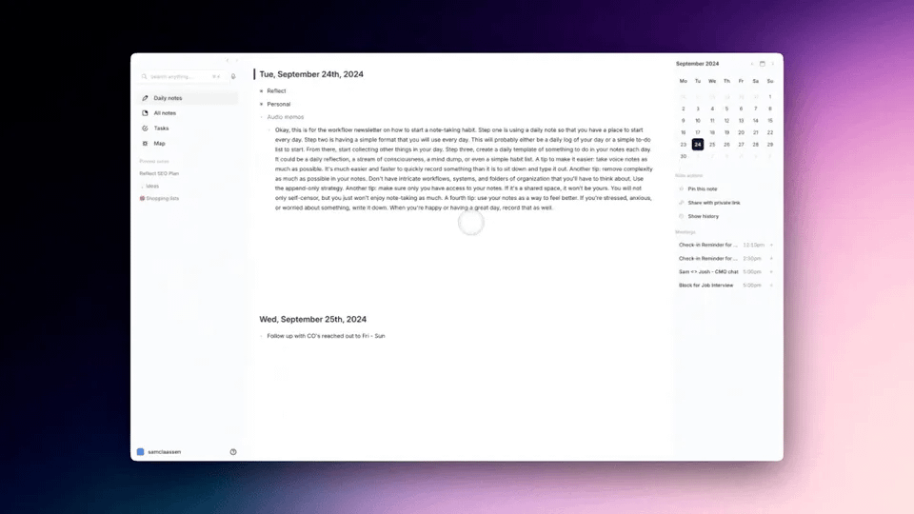The image size is (914, 514).
Task: Expand the Personal bullet
Action: click(261, 105)
